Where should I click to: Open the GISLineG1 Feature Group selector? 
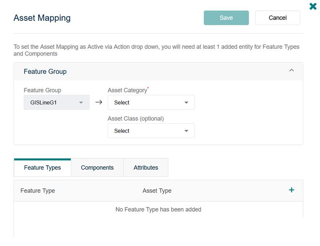56,102
